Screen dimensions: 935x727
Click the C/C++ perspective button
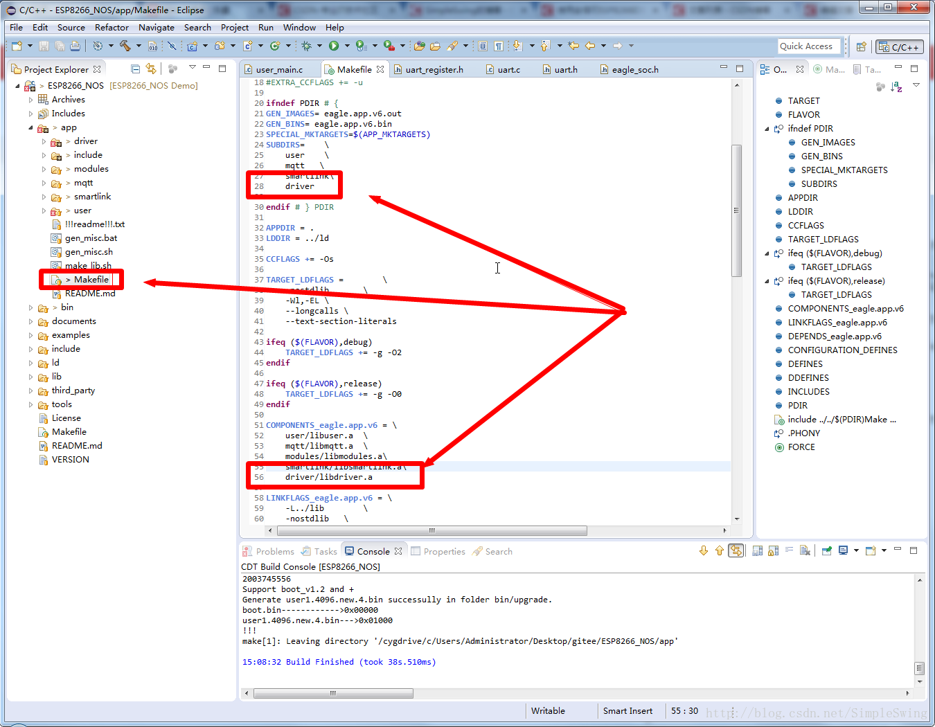pyautogui.click(x=900, y=47)
